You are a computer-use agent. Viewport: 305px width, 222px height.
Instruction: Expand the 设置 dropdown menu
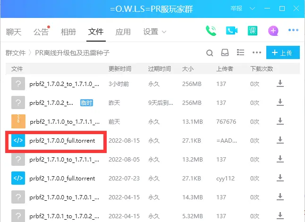[155, 32]
